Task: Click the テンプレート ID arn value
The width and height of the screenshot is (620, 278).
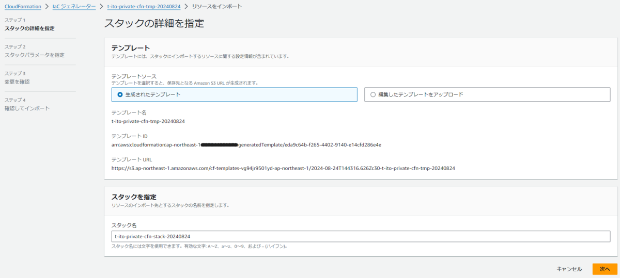Action: point(246,144)
